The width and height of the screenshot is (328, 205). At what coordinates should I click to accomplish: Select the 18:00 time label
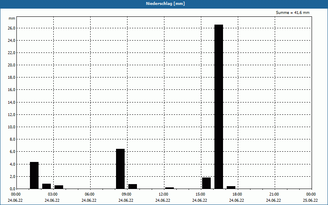237,194
